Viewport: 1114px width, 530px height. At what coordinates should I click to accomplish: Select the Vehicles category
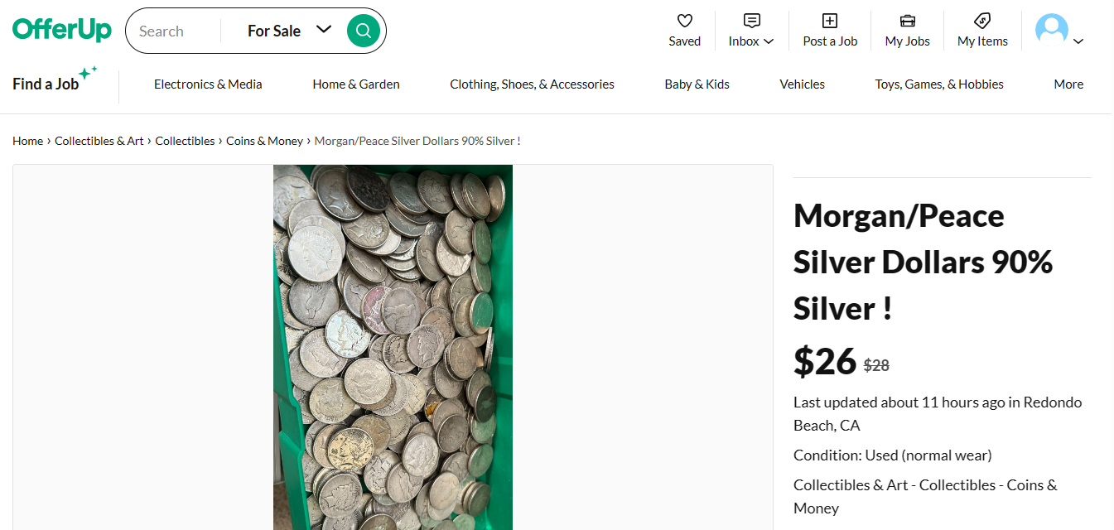802,84
